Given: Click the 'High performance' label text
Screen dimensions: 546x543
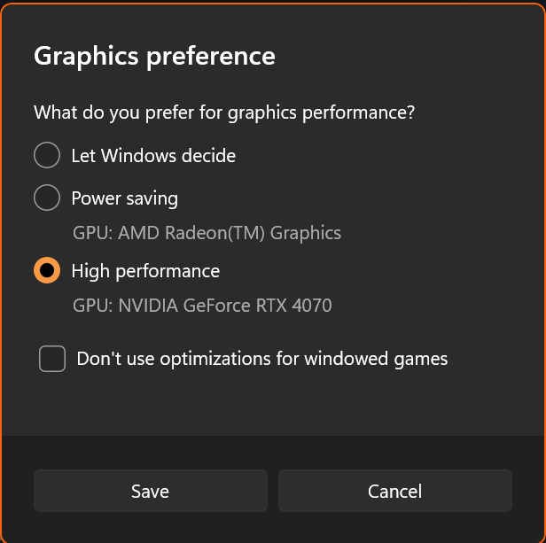Looking at the screenshot, I should (145, 271).
